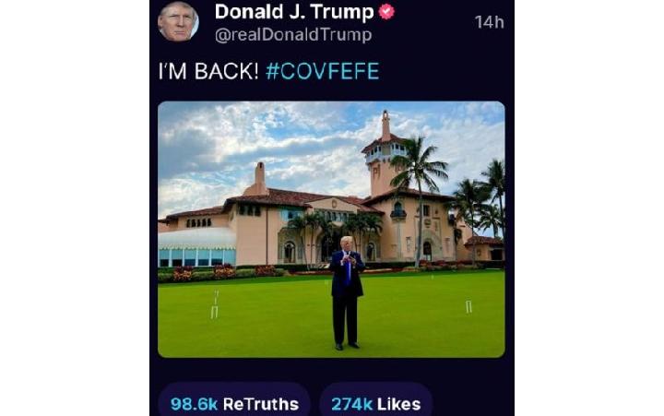Click the red verified badge icon
The image size is (664, 416).
[x=388, y=12]
